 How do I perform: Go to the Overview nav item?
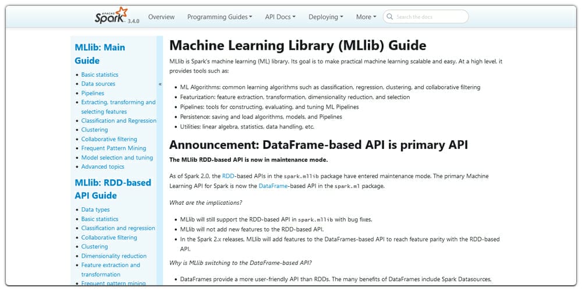(161, 17)
